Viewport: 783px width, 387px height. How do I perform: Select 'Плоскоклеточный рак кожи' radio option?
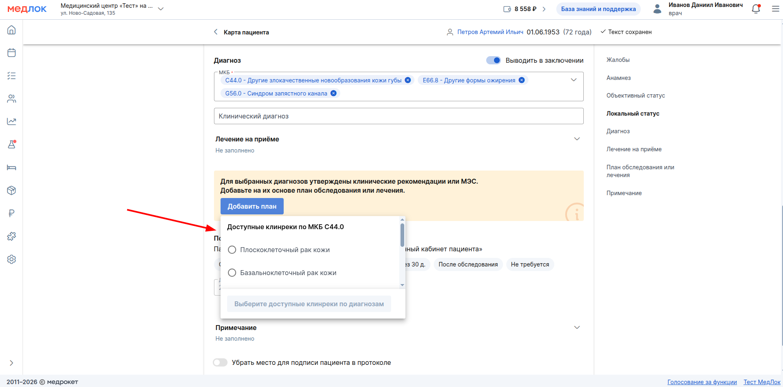tap(232, 250)
